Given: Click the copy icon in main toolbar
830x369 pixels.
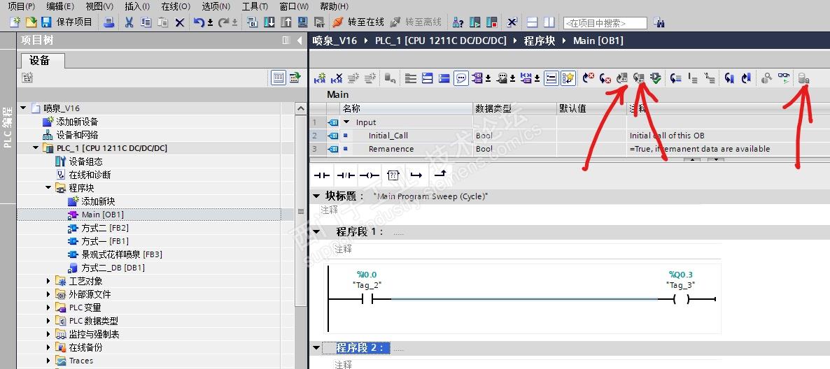Looking at the screenshot, I should coord(146,22).
